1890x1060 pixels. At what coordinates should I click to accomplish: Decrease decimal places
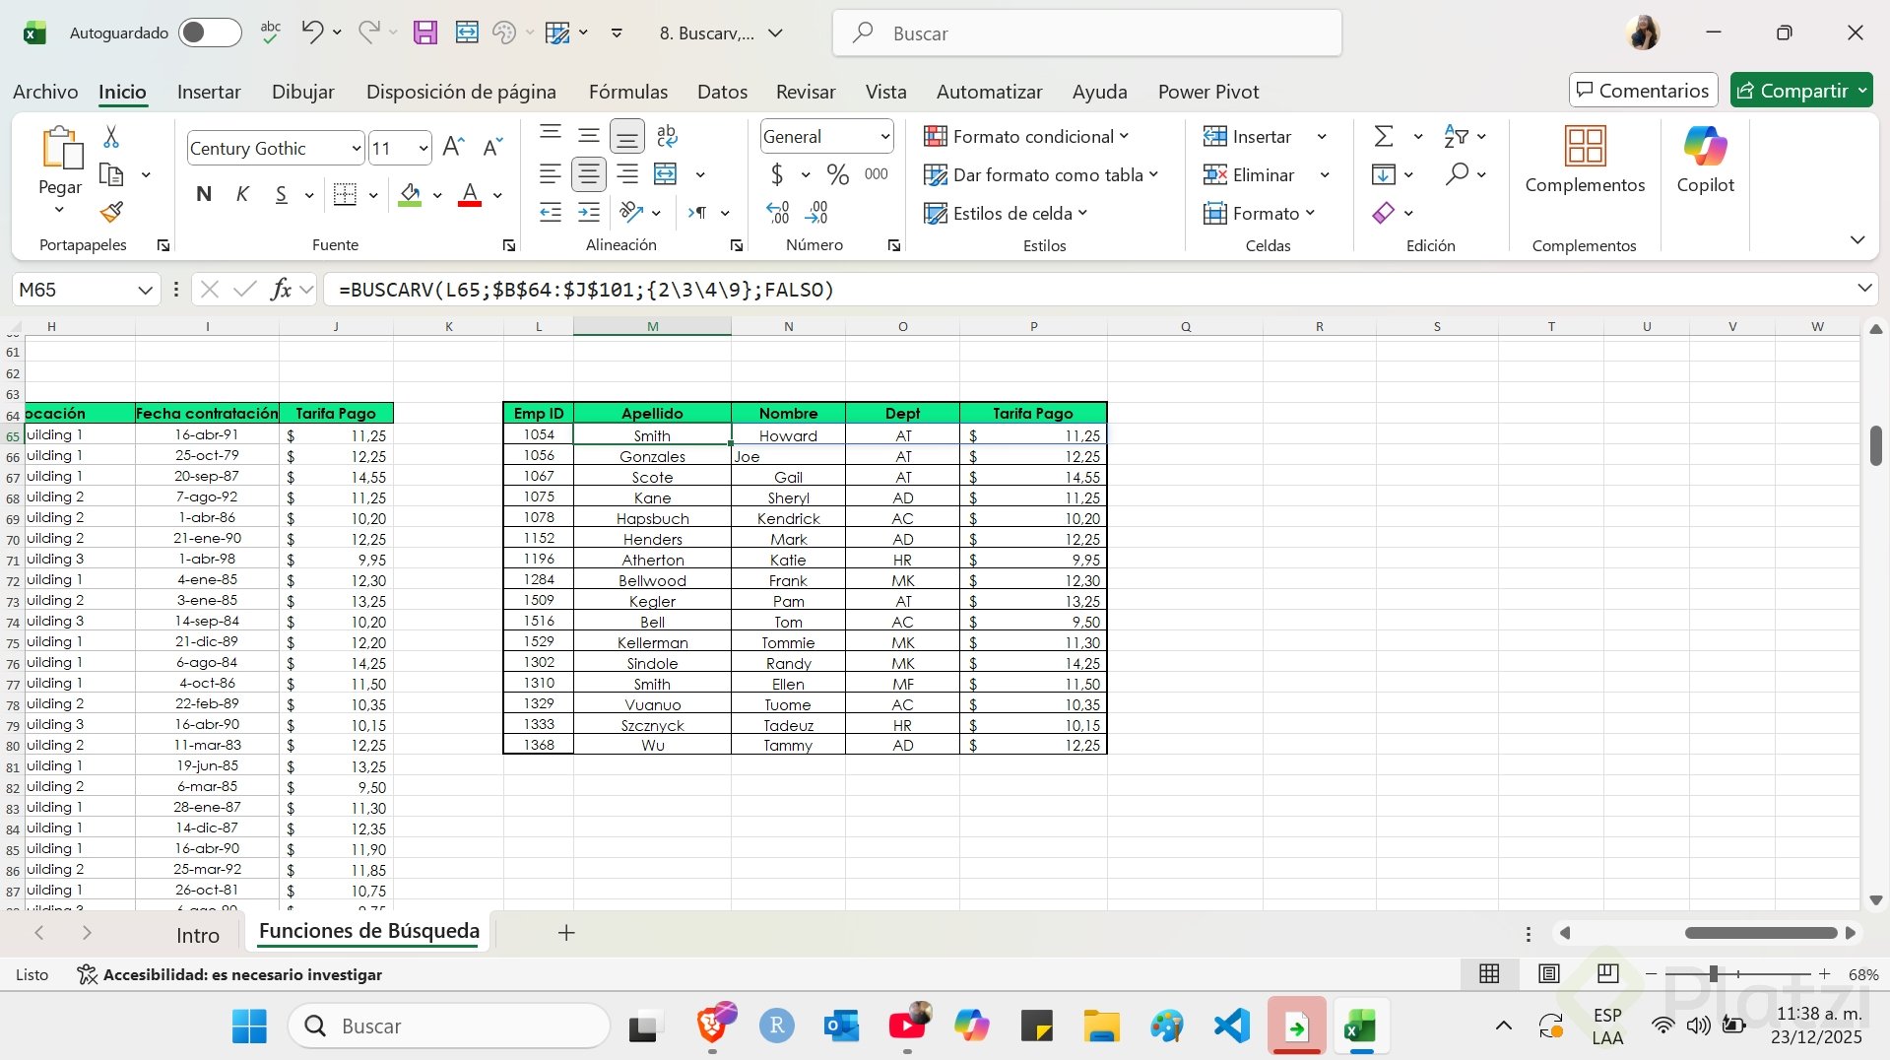click(x=816, y=212)
